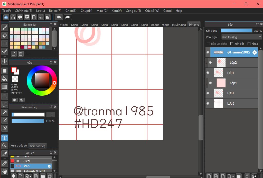Toggle the Xén bớt checkbox
This screenshot has width=263, height=178.
(232, 44)
